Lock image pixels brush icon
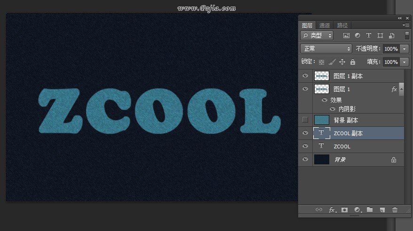 tap(332, 62)
